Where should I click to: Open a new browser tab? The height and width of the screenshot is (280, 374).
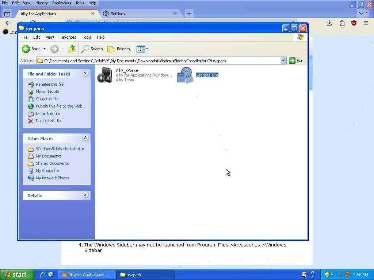pos(189,14)
